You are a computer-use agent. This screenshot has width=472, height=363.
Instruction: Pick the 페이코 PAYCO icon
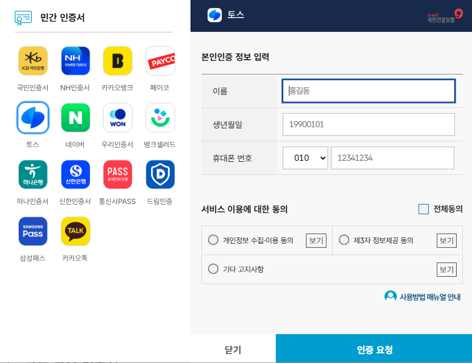pos(160,61)
